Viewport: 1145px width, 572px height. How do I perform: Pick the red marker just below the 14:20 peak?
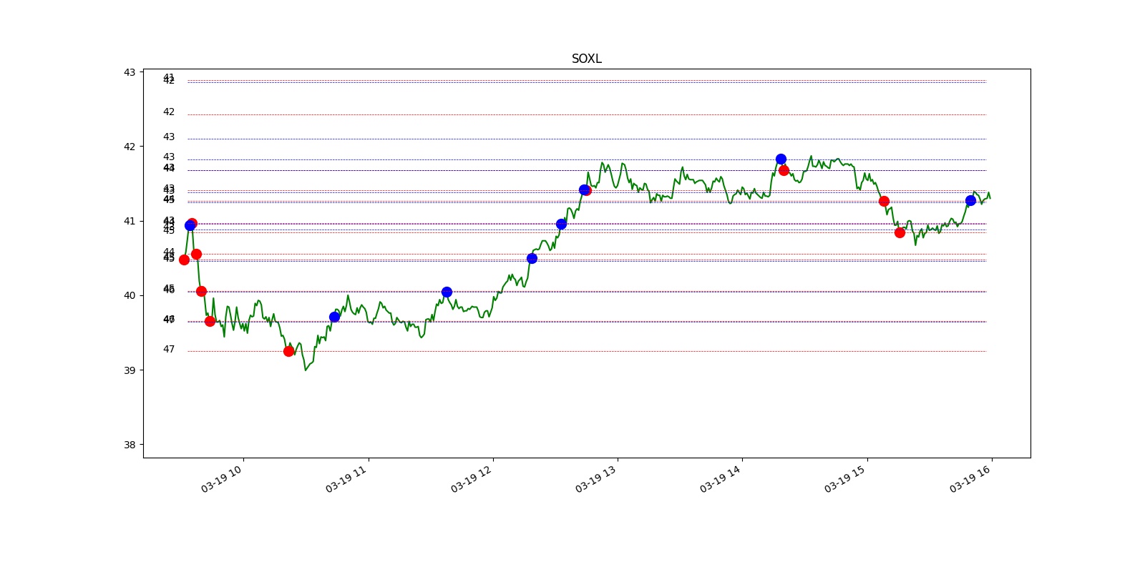784,170
